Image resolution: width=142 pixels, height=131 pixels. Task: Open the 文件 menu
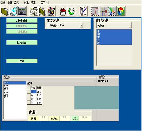(3, 2)
